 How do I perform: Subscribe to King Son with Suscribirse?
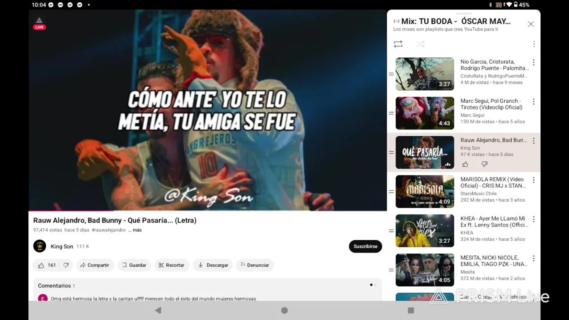365,246
